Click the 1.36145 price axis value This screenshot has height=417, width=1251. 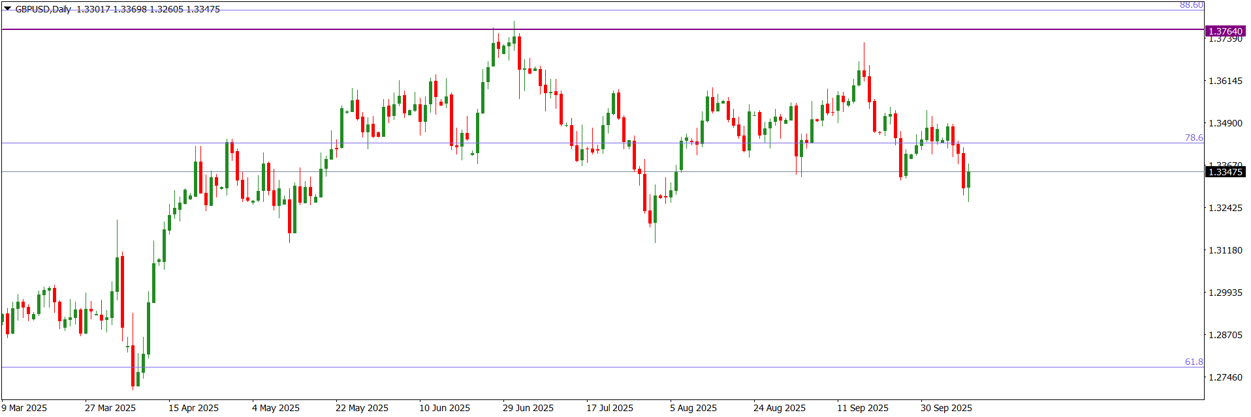click(1226, 81)
